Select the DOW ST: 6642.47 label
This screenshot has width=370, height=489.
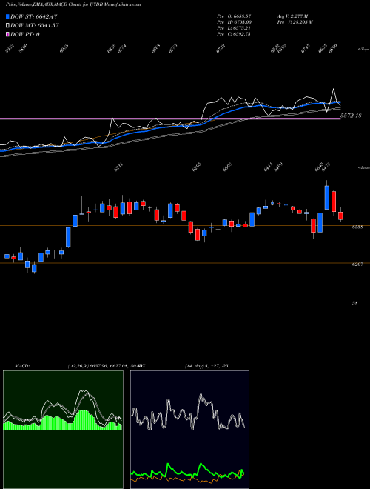(x=34, y=16)
